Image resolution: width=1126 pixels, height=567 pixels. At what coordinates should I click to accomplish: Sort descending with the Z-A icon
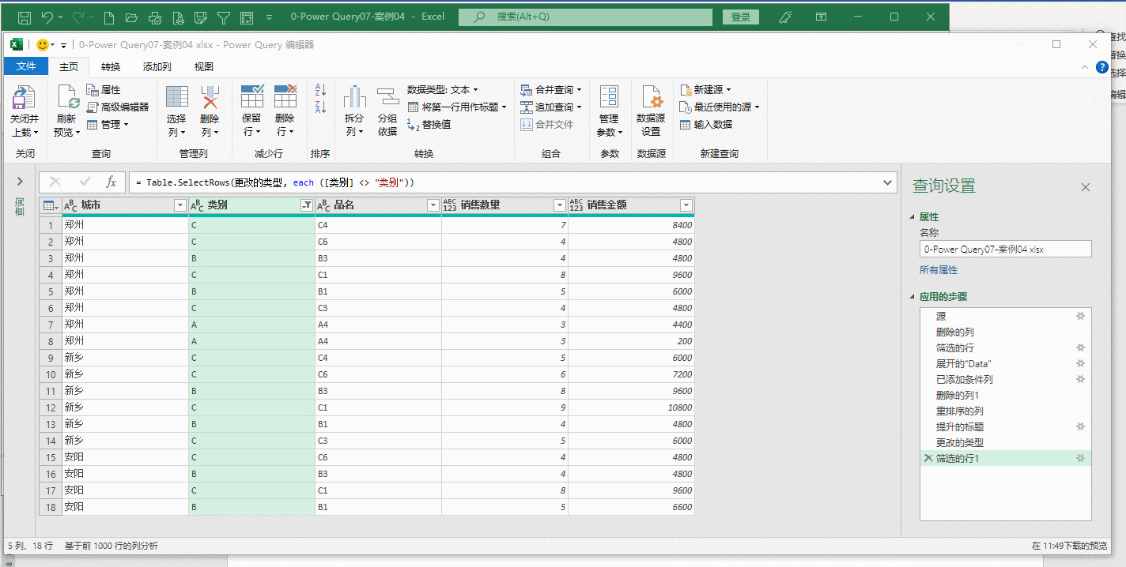pos(320,107)
